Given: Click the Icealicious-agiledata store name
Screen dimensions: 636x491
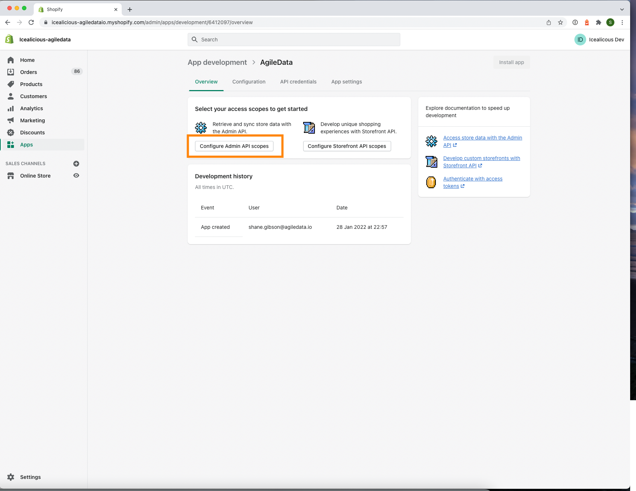Looking at the screenshot, I should [45, 40].
